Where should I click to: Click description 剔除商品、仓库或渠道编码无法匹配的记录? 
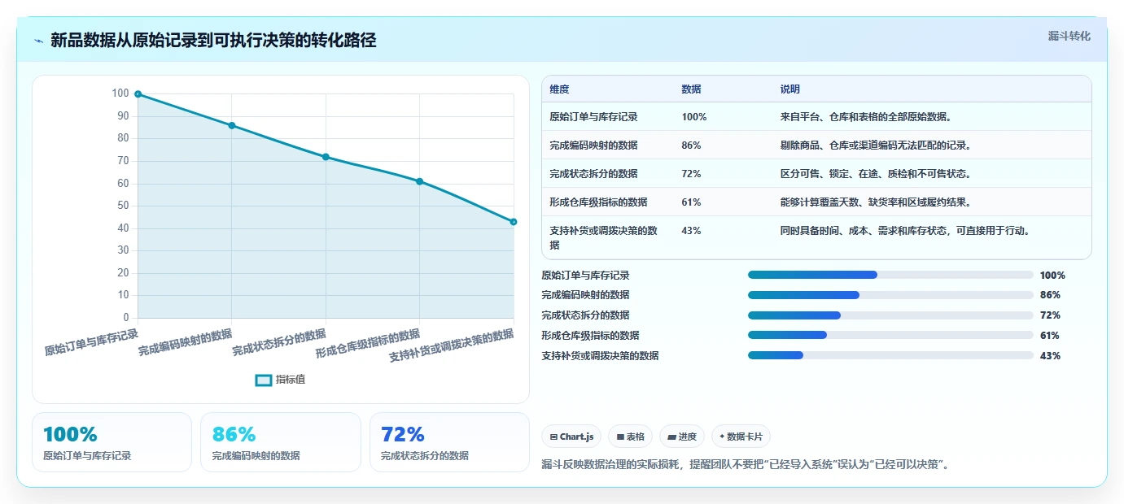pyautogui.click(x=876, y=146)
